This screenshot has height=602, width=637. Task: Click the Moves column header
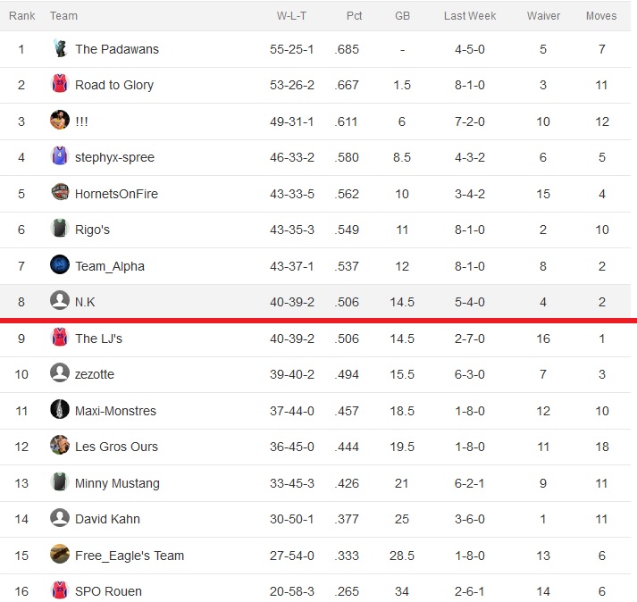click(x=601, y=16)
